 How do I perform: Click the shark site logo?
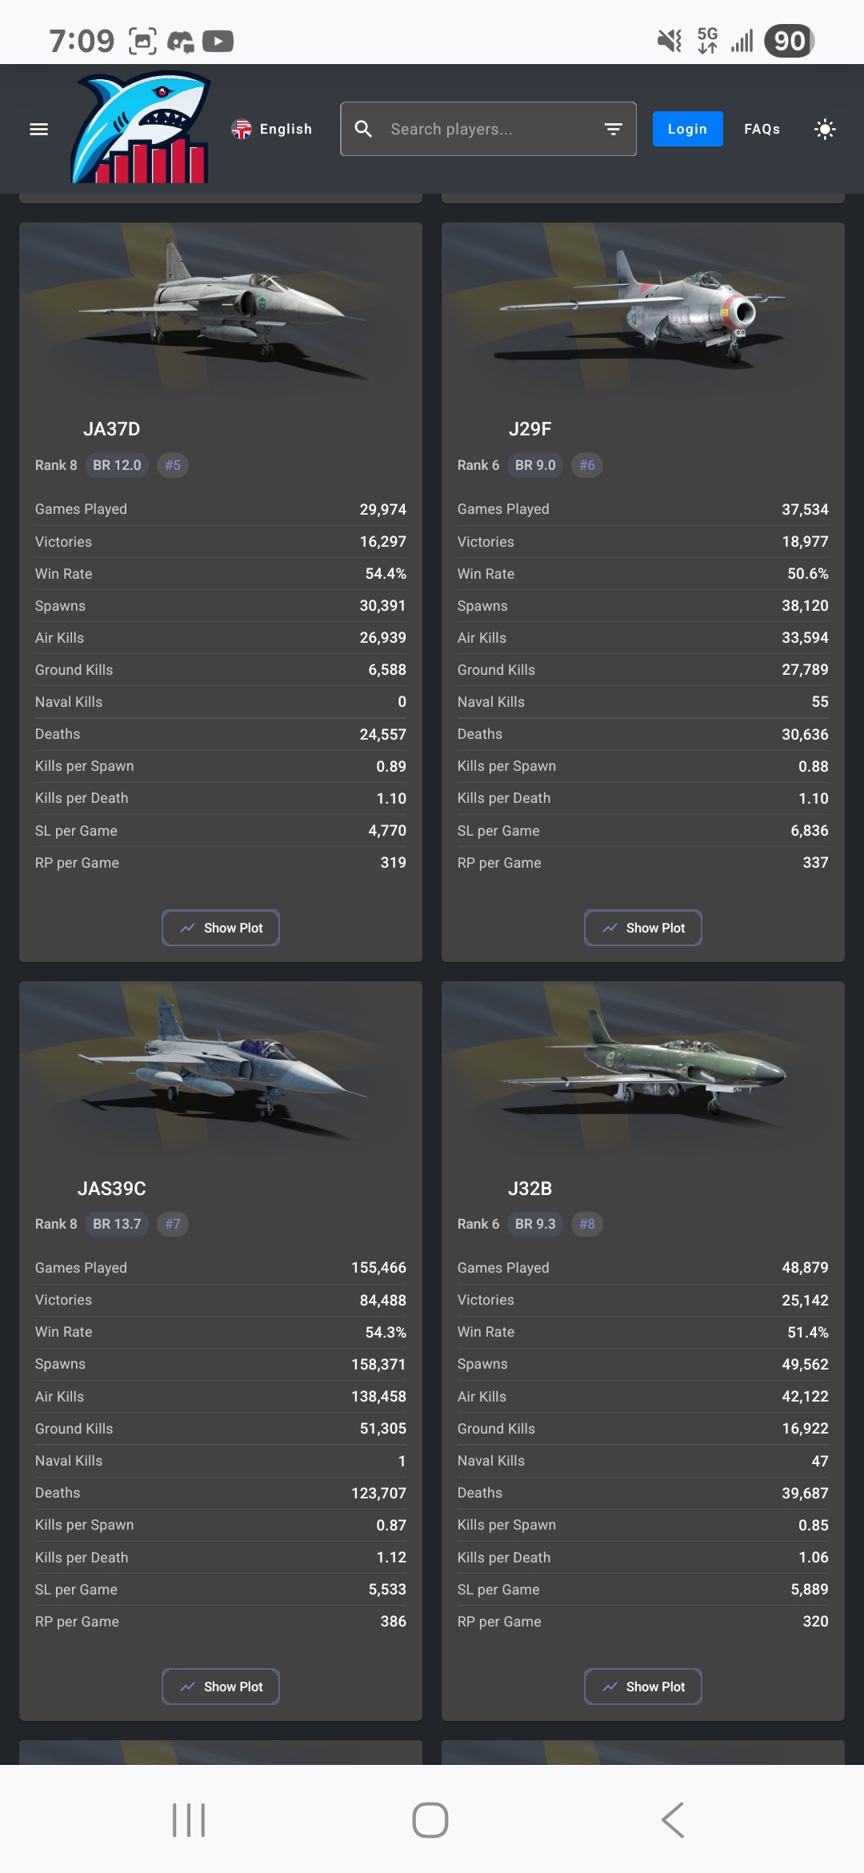coord(141,128)
